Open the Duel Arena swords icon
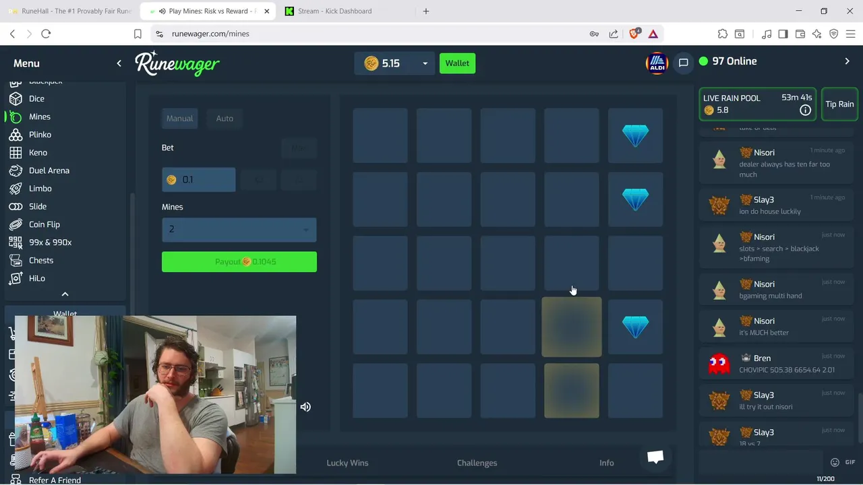863x485 pixels. [x=16, y=170]
